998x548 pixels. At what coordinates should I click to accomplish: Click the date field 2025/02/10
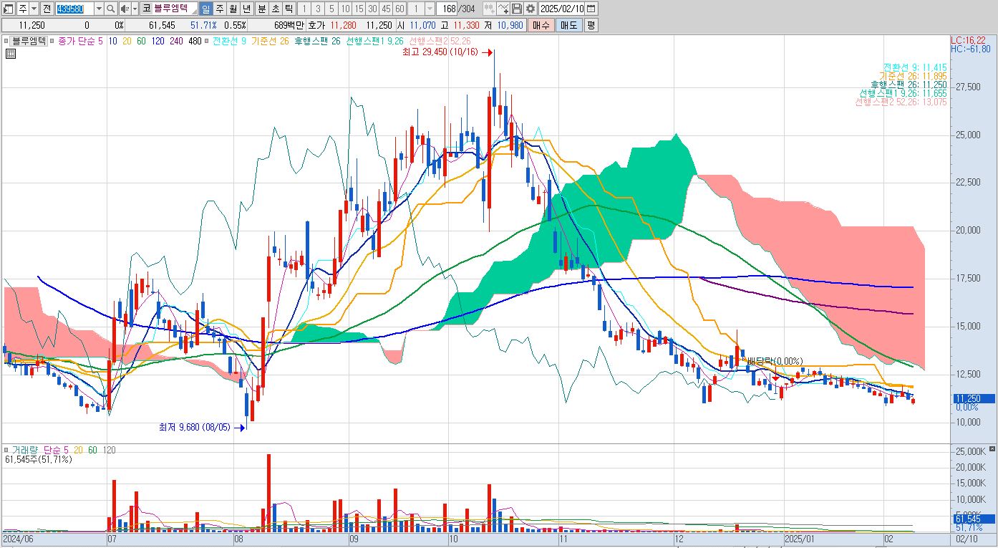(x=562, y=9)
